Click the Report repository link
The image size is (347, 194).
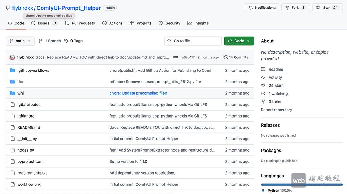pos(277,110)
